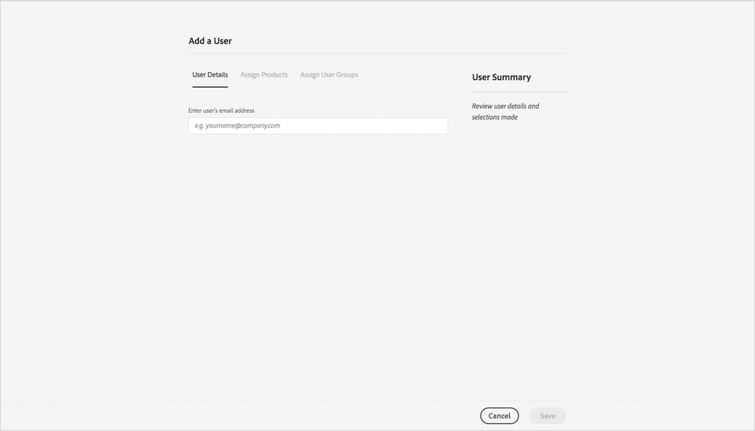Return to the User Details step

pyautogui.click(x=210, y=75)
